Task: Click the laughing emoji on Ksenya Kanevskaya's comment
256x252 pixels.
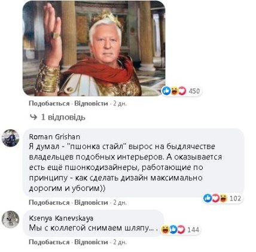Action: click(165, 229)
